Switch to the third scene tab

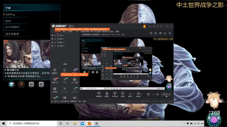70,31
